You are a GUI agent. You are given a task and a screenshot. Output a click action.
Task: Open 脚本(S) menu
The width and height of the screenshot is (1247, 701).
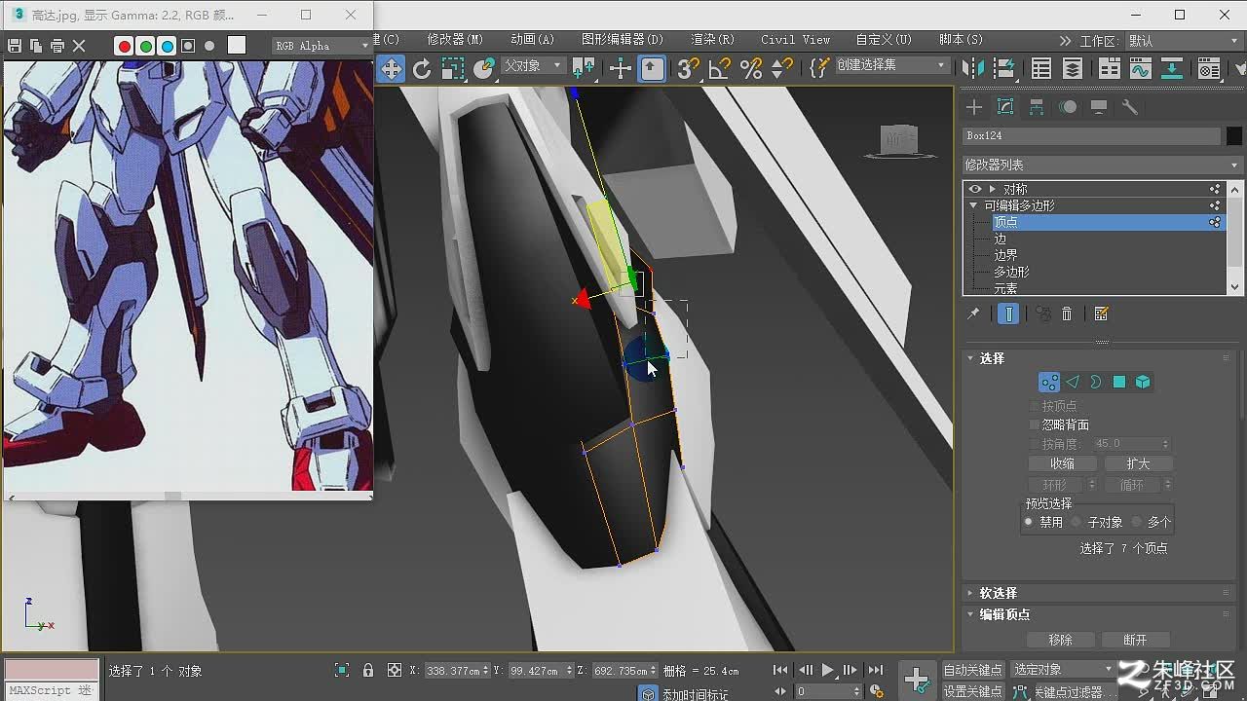[x=961, y=39]
